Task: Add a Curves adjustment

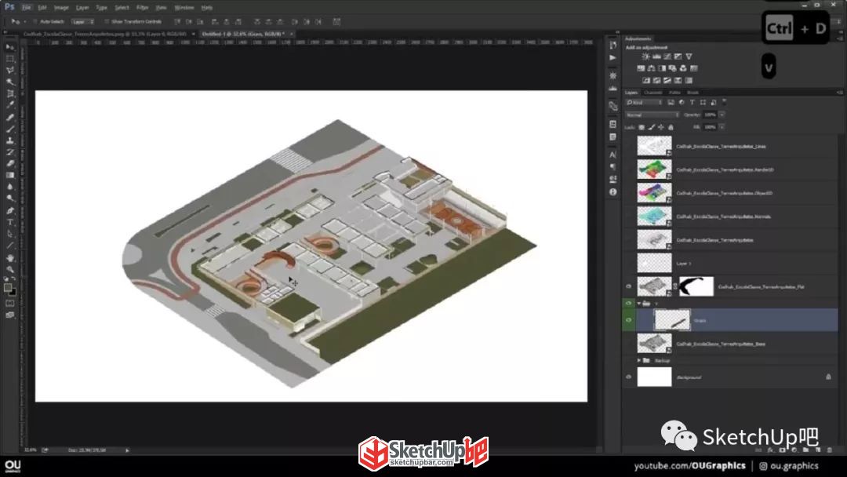Action: click(x=667, y=56)
